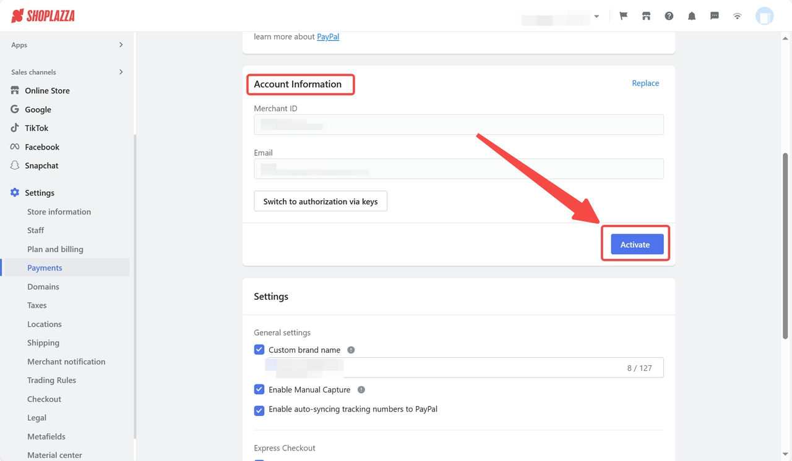Click the Google channel label

pyautogui.click(x=38, y=109)
